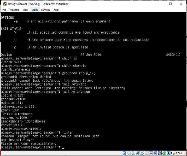The height and width of the screenshot is (156, 187).
Task: Click the WHICH(1) footer label
Action: pyautogui.click(x=173, y=55)
